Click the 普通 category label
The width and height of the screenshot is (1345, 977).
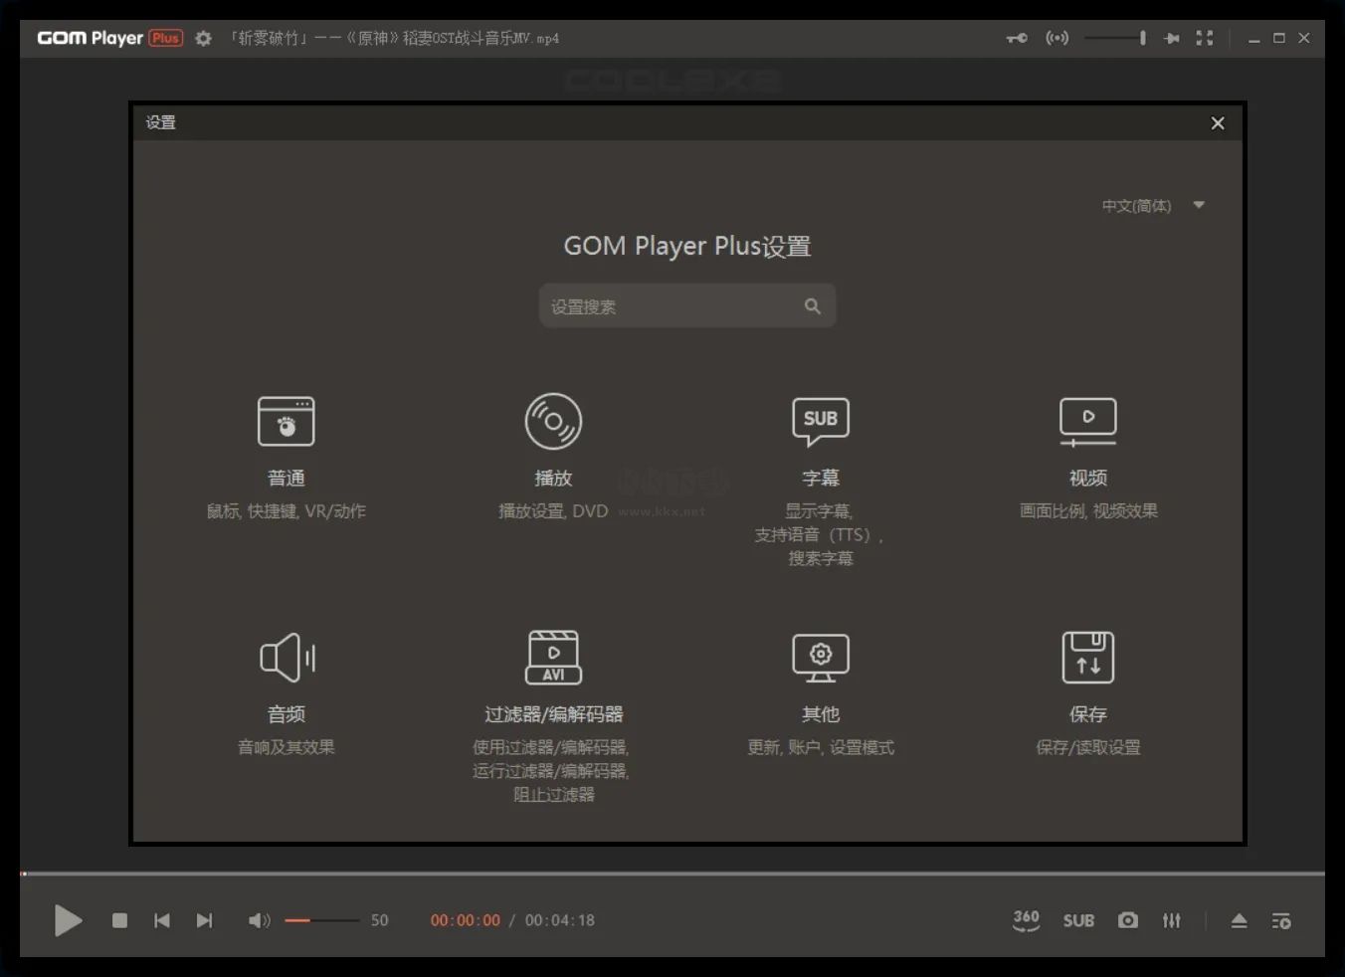tap(287, 479)
